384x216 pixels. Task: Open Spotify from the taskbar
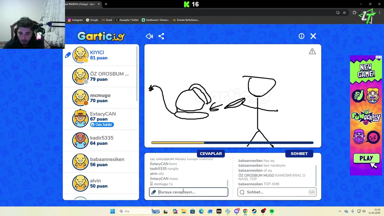[271, 211]
